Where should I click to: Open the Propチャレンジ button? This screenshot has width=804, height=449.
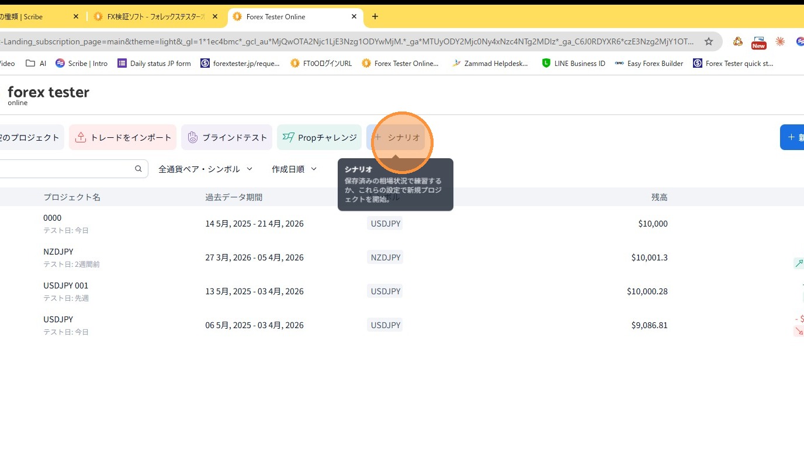[319, 137]
